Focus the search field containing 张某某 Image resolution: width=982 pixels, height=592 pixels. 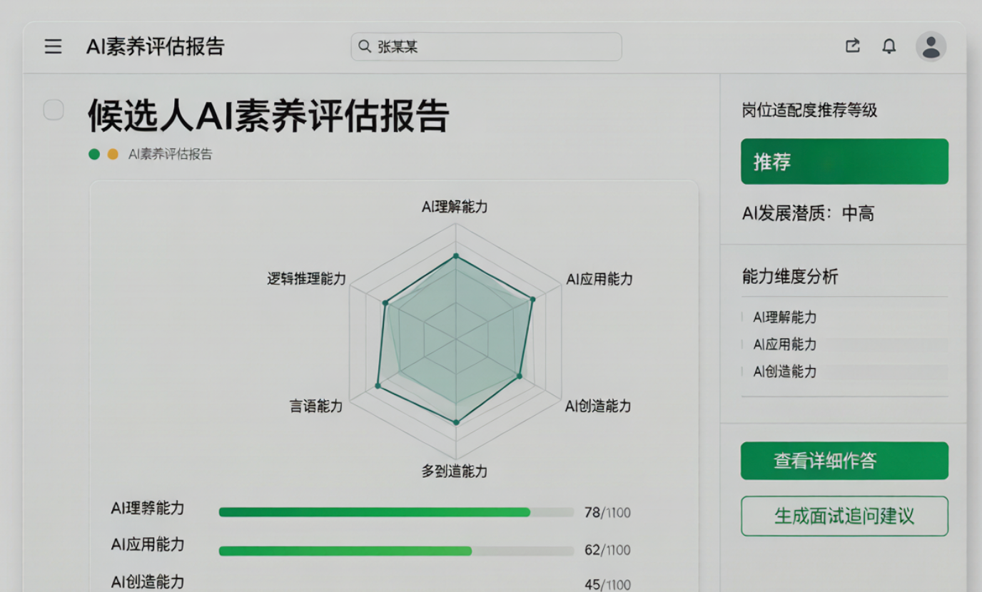point(486,46)
